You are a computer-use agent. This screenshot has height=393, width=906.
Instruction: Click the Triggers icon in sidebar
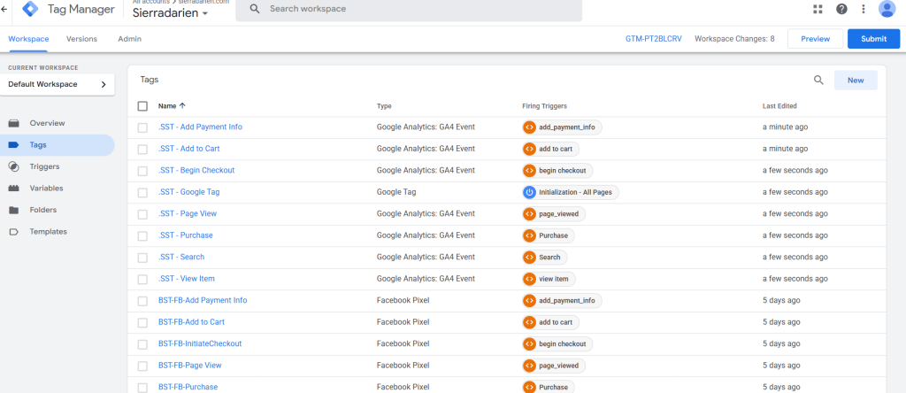coord(14,166)
